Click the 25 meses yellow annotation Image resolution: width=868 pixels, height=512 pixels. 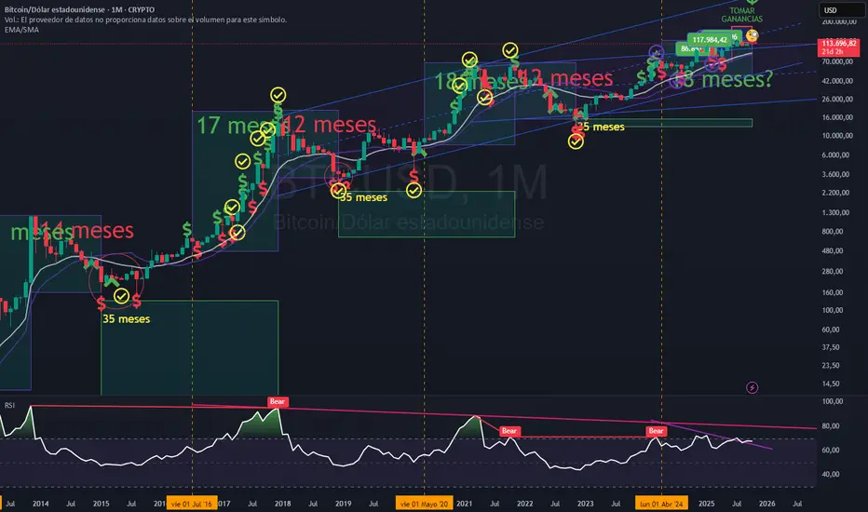[x=601, y=128]
